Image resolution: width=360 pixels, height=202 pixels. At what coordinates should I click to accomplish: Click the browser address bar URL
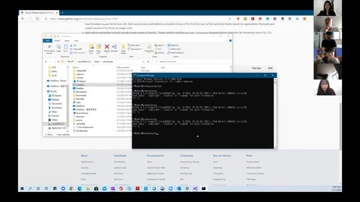(x=84, y=19)
